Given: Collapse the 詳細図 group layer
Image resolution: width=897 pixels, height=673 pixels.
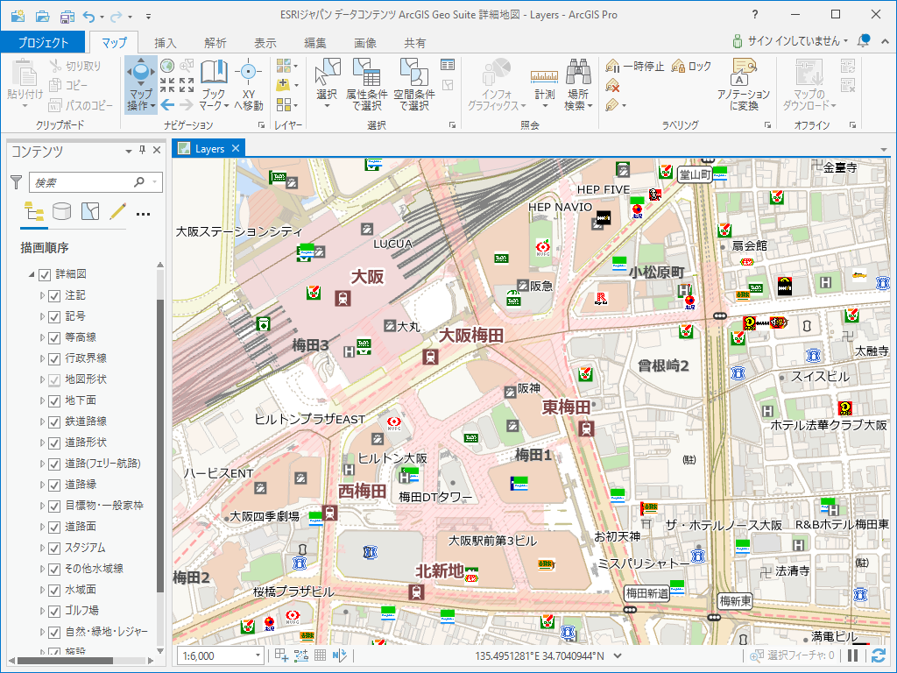Looking at the screenshot, I should (x=32, y=274).
